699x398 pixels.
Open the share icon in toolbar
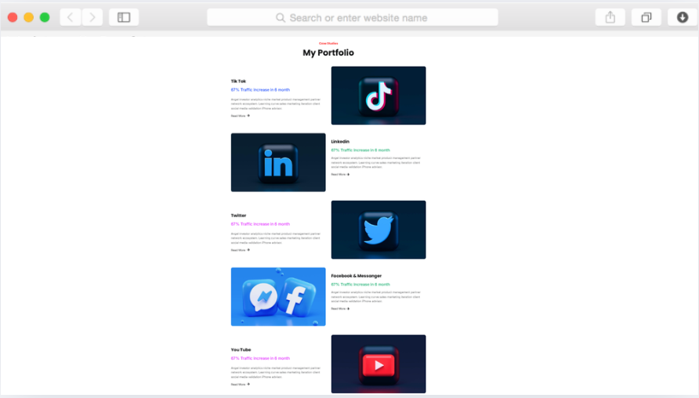[610, 17]
